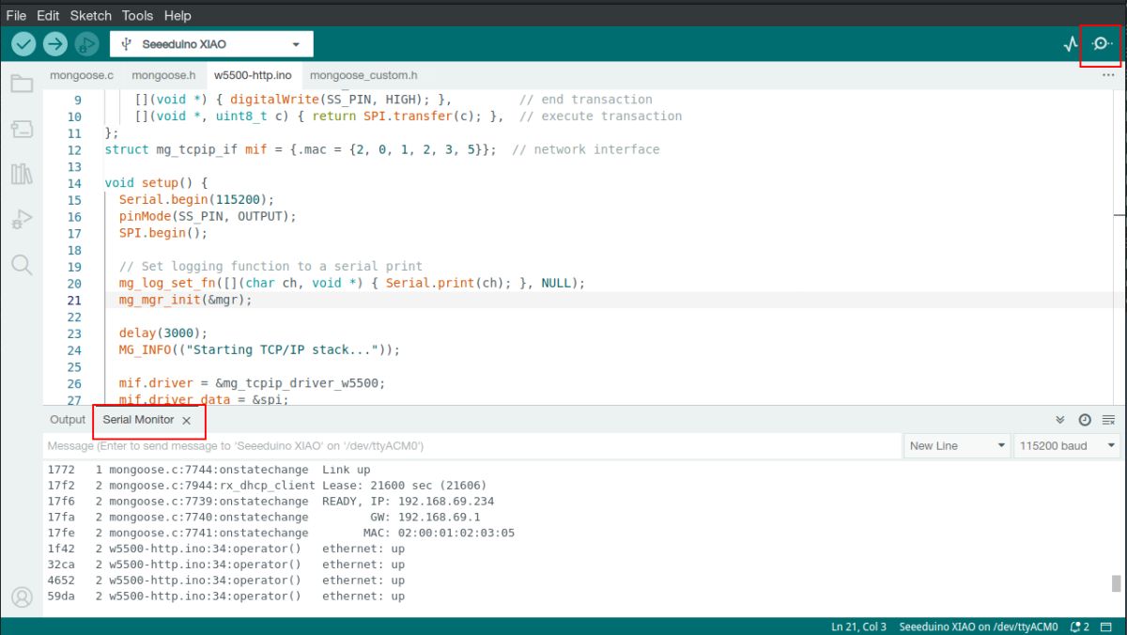
Task: Open the Edit menu
Action: 48,15
